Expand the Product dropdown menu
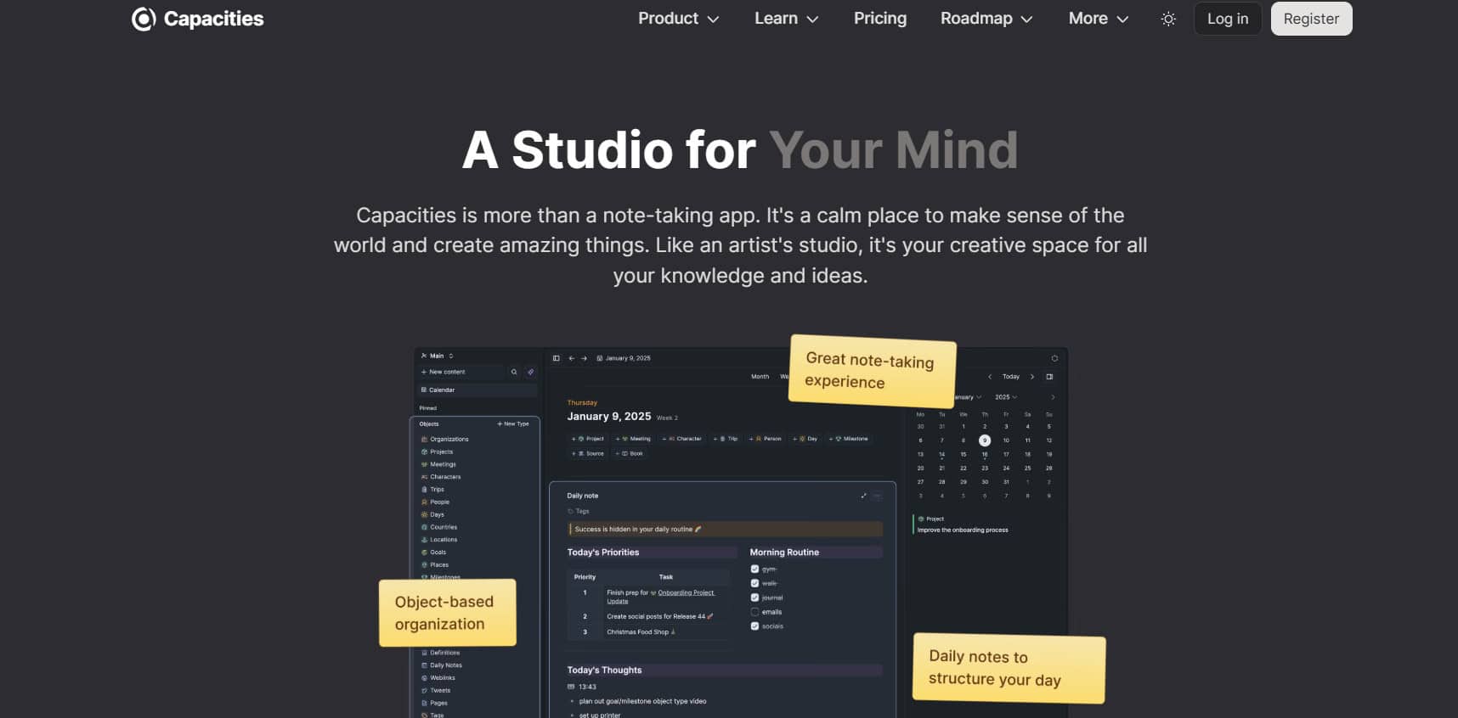Image resolution: width=1458 pixels, height=718 pixels. 678,19
